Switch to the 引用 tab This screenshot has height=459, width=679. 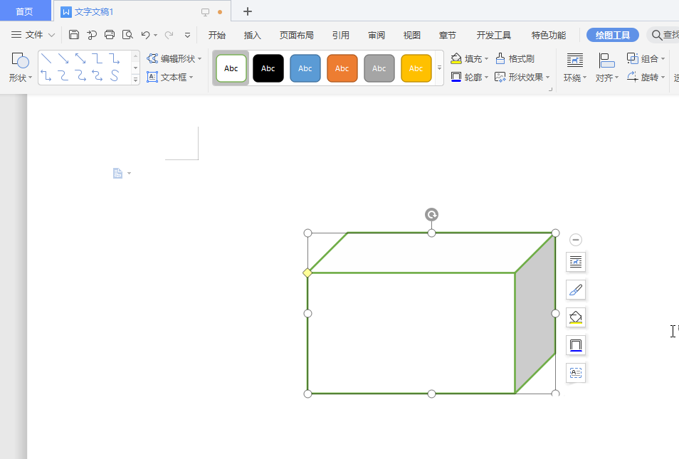(x=341, y=35)
